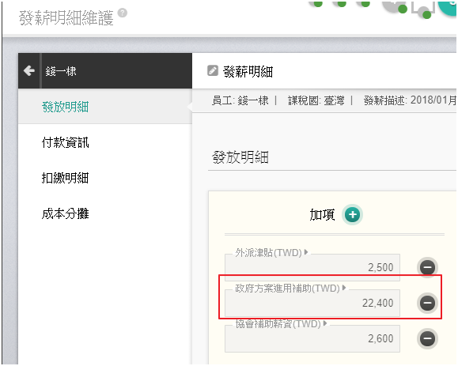The height and width of the screenshot is (366, 458).
Task: Expand the 政府方案進用補助(TWD) arrow
Action: click(344, 288)
